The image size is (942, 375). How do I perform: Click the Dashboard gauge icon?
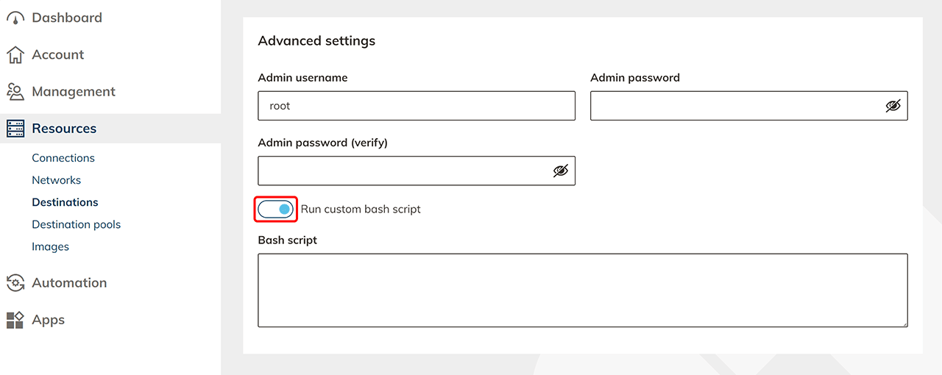click(15, 18)
